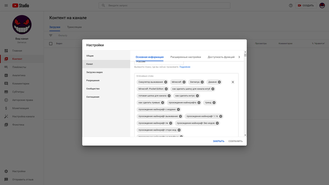329x185 pixels.
Task: Remove the как сделать превью keyword
Action: pos(163,103)
